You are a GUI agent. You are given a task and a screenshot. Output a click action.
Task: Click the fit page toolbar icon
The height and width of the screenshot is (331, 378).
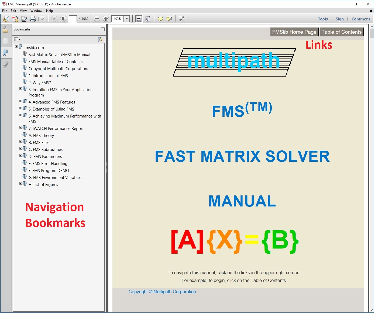[x=148, y=19]
